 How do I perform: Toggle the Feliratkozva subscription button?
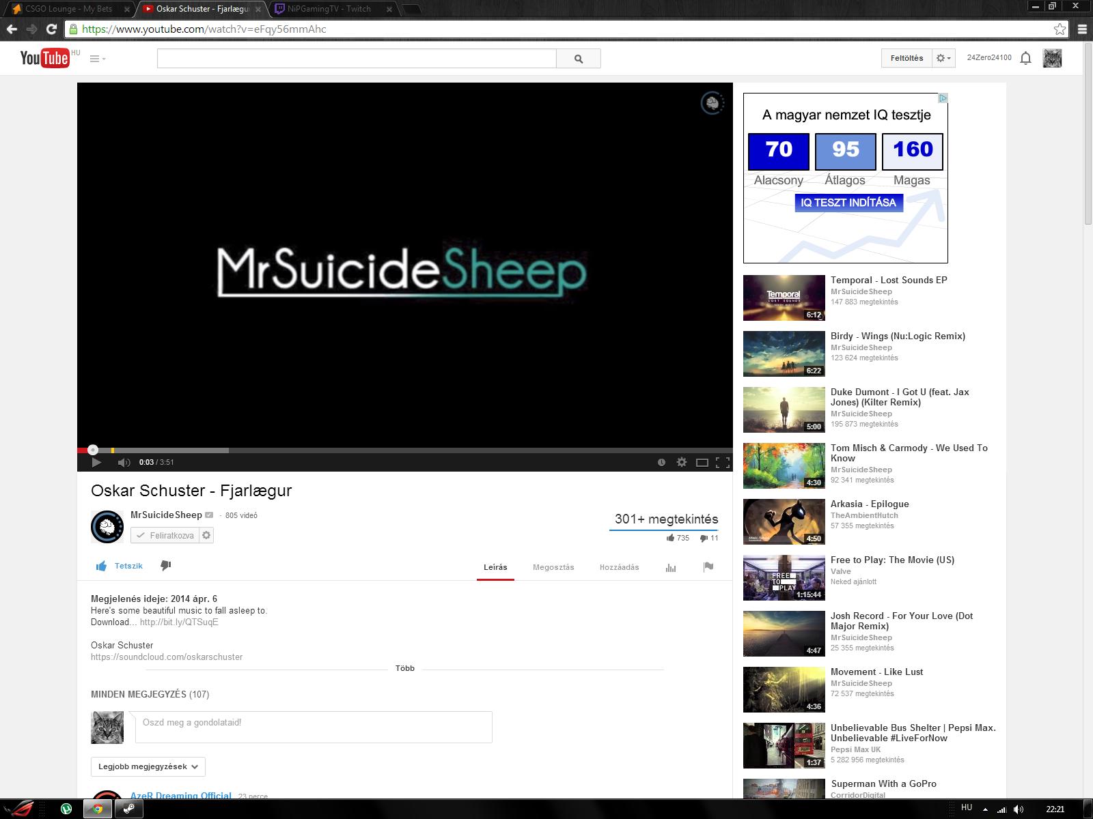pos(165,535)
